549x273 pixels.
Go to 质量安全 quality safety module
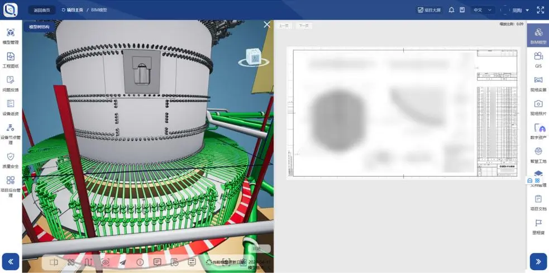click(x=11, y=160)
